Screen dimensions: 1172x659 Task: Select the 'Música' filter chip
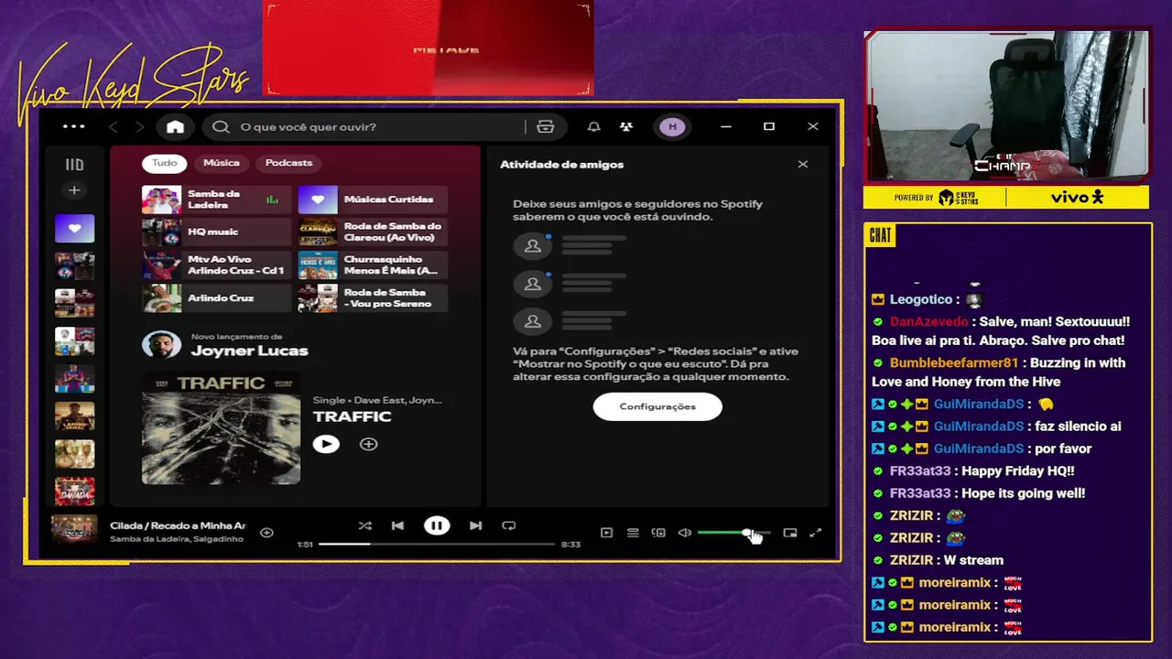(222, 163)
